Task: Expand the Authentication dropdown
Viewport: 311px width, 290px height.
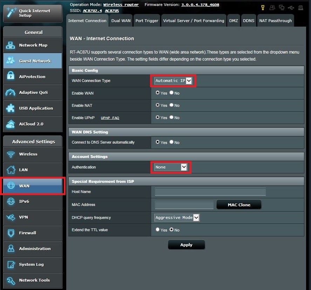Action: pos(171,167)
